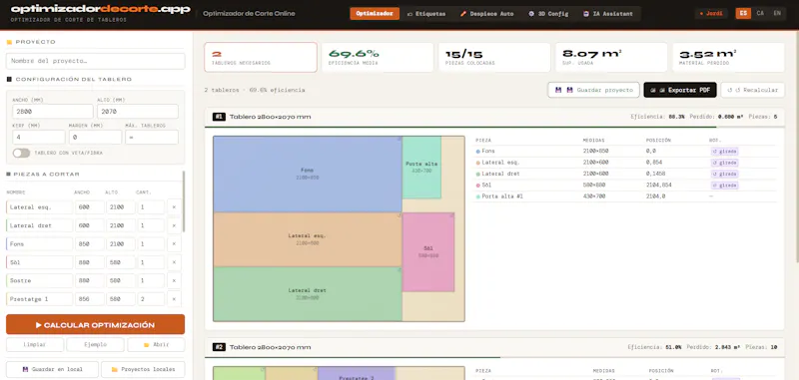Select the blue Fons piece in diagram
This screenshot has height=380, width=799.
308,174
